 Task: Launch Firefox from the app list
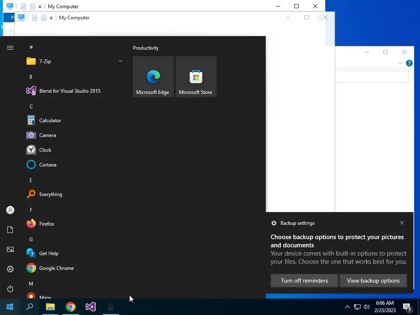click(x=75, y=224)
